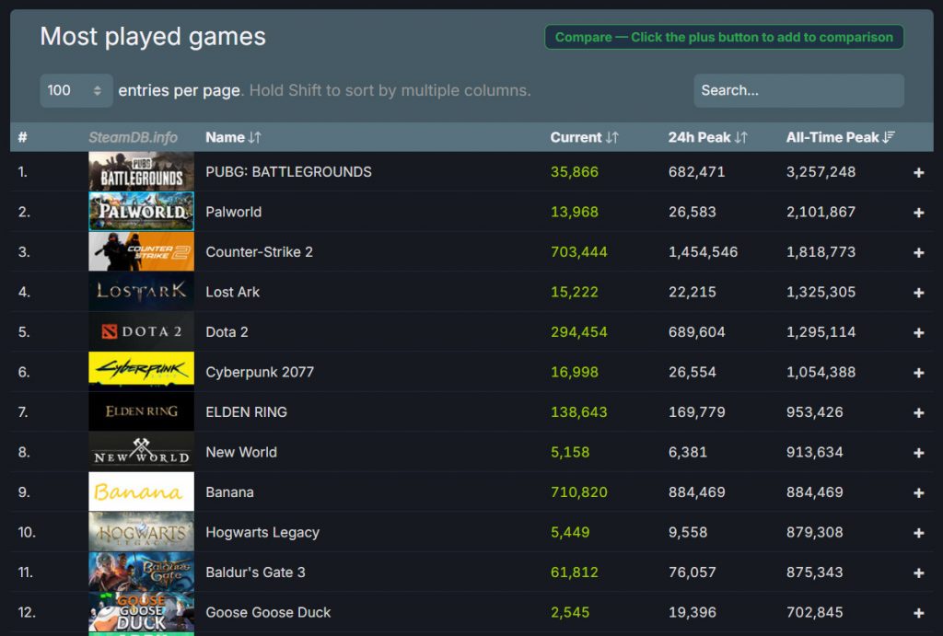
Task: Open the Lost Ark game link
Action: point(231,292)
